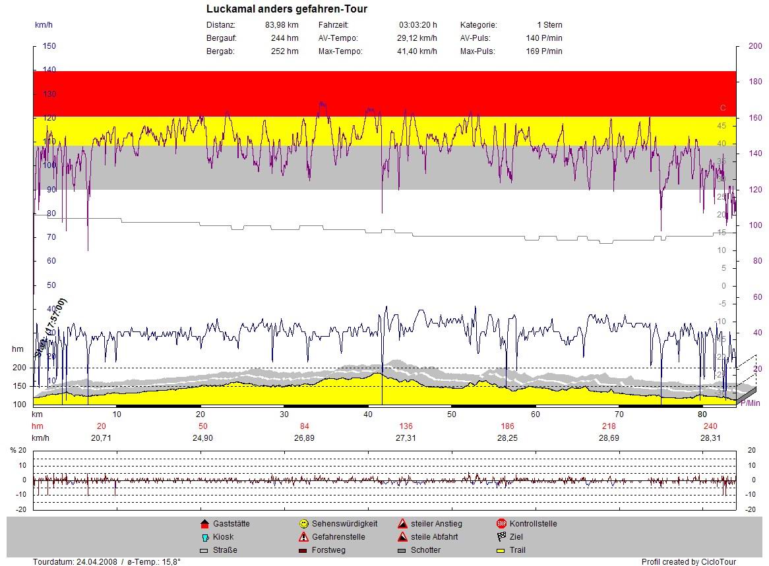This screenshot has height=566, width=769.
Task: Click the Profil created by CicloTour text
Action: 689,562
